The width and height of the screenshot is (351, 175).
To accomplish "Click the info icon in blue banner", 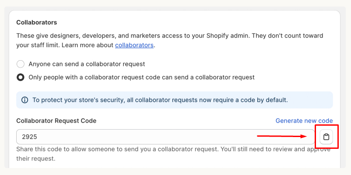I will (x=25, y=100).
